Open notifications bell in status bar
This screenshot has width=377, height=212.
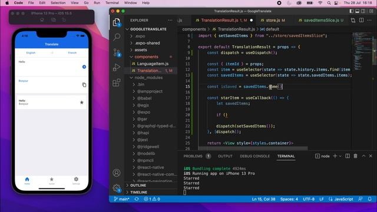[369, 199]
